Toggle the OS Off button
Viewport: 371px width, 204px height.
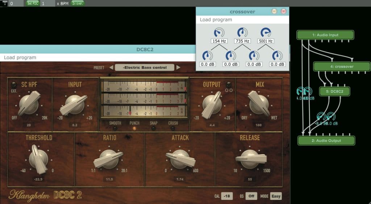[x=251, y=196]
